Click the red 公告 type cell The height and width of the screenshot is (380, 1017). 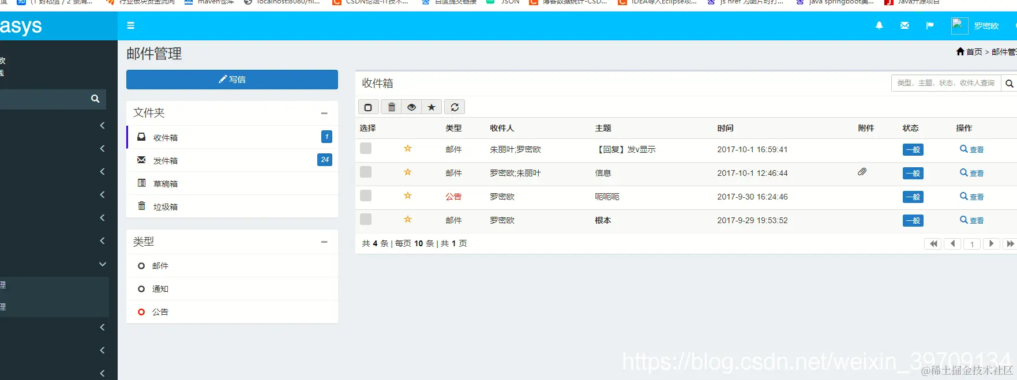pyautogui.click(x=453, y=197)
